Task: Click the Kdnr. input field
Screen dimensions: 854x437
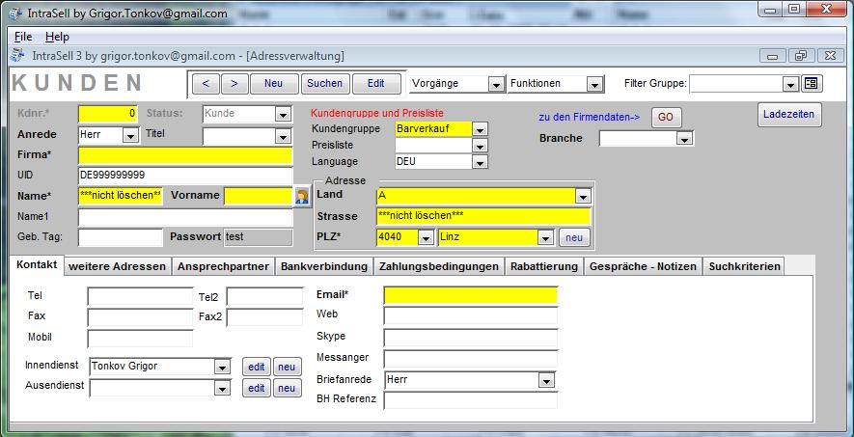Action: point(108,114)
